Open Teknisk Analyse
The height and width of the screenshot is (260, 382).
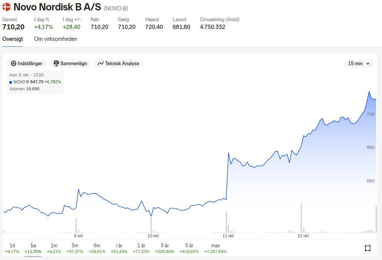119,63
